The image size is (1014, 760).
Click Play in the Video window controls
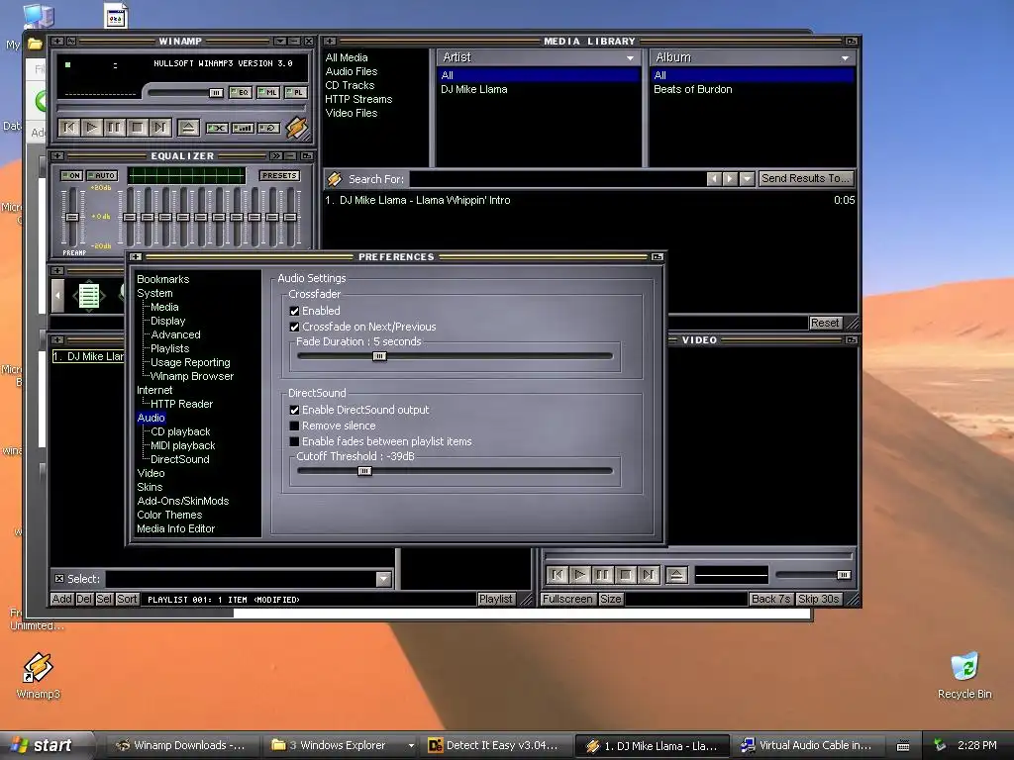[580, 575]
